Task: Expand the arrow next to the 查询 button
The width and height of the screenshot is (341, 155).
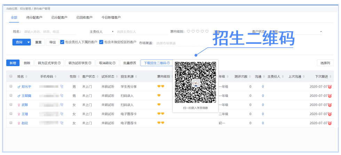Action: tap(29, 42)
